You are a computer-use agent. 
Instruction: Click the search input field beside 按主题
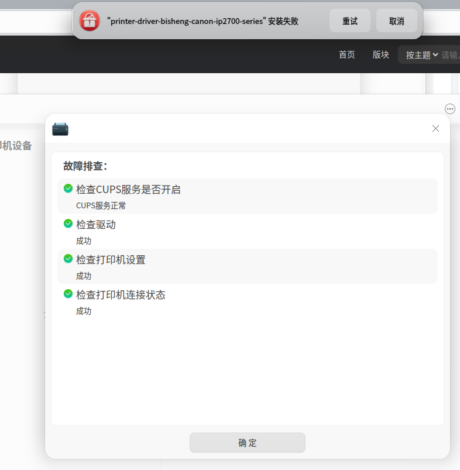(x=451, y=55)
